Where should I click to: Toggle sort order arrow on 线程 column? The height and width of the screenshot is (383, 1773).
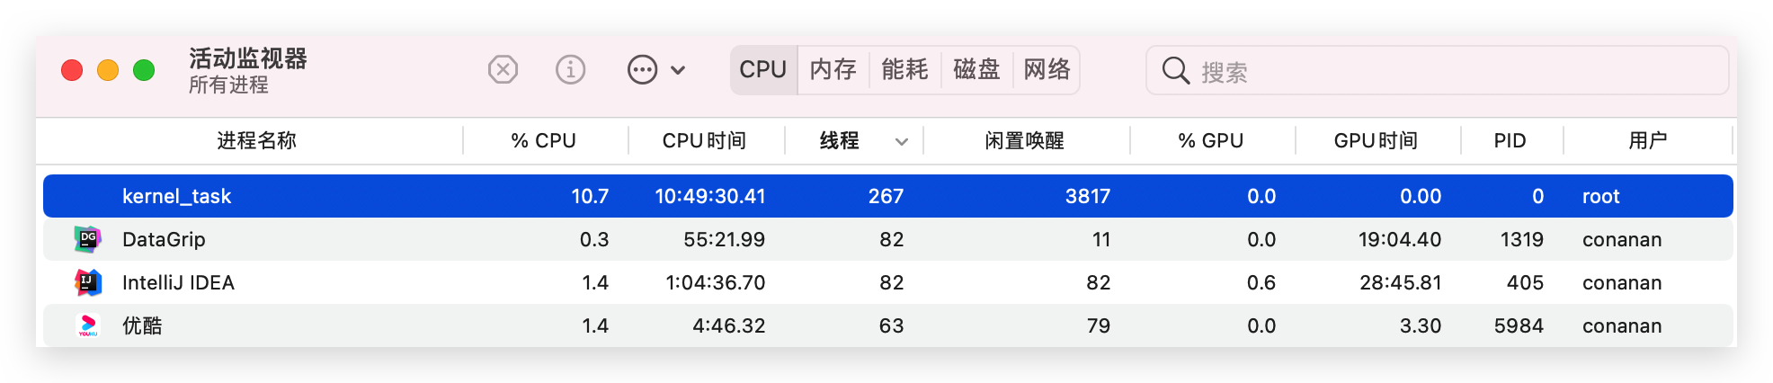(902, 142)
